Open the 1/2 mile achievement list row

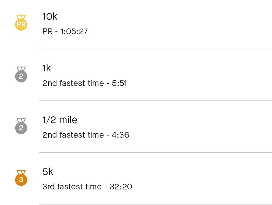(136, 127)
